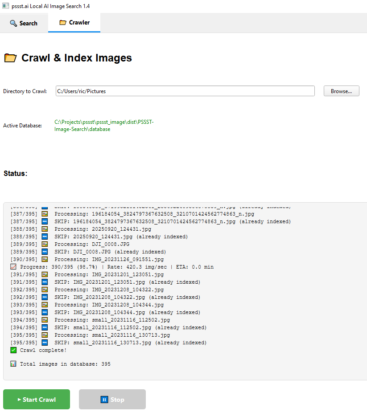This screenshot has height=412, width=367.
Task: Click the Directory to Crawl input field
Action: pos(184,91)
